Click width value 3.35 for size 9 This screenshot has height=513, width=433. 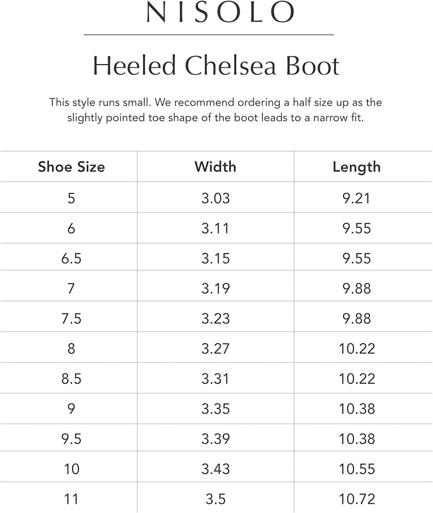coord(215,409)
